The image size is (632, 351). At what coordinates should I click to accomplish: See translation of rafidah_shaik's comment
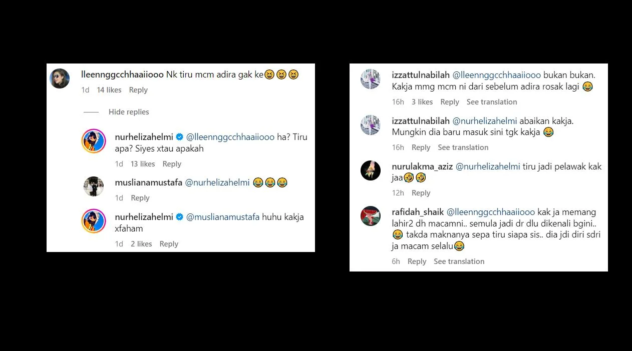pyautogui.click(x=459, y=261)
